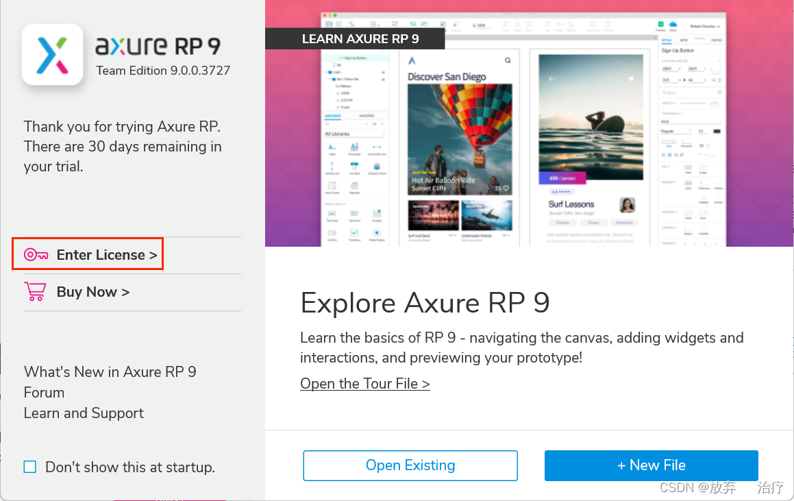
Task: Open the Tour File link
Action: click(x=364, y=383)
